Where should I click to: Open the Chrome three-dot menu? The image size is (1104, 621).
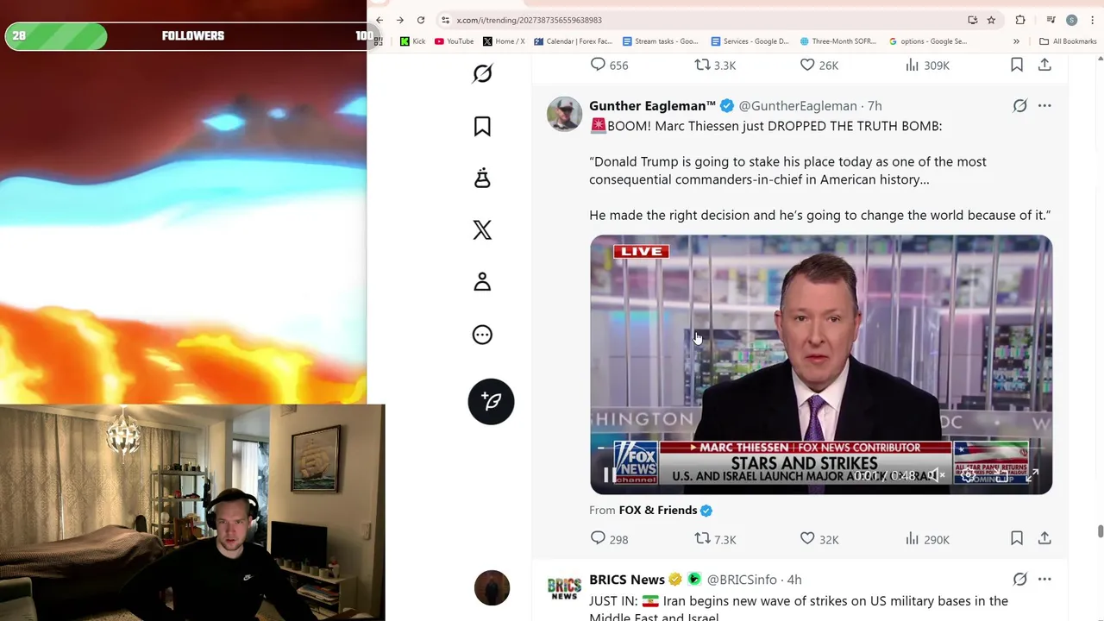pyautogui.click(x=1092, y=20)
